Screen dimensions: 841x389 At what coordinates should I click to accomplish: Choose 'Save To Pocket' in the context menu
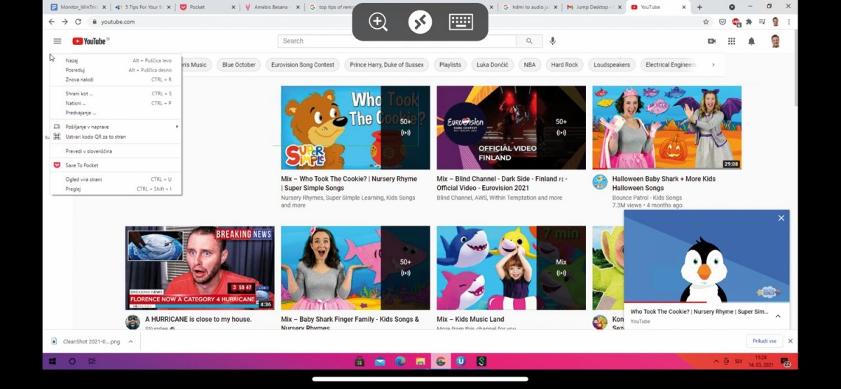pyautogui.click(x=116, y=165)
